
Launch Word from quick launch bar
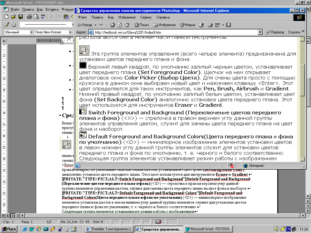coord(32,229)
